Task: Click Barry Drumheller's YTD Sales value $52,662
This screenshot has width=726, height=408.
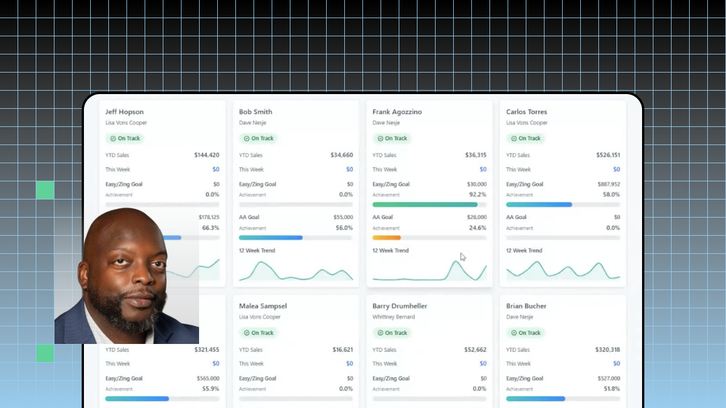Action: [x=475, y=350]
